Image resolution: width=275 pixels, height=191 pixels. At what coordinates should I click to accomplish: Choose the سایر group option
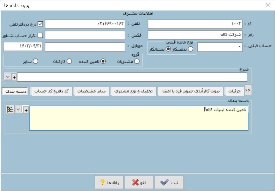[36, 61]
